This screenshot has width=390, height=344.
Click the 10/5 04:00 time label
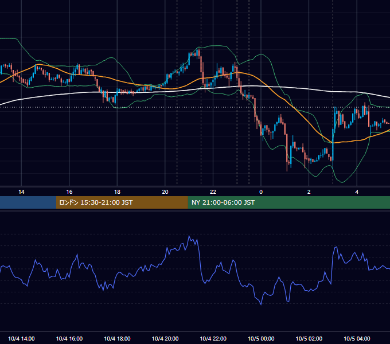point(357,338)
